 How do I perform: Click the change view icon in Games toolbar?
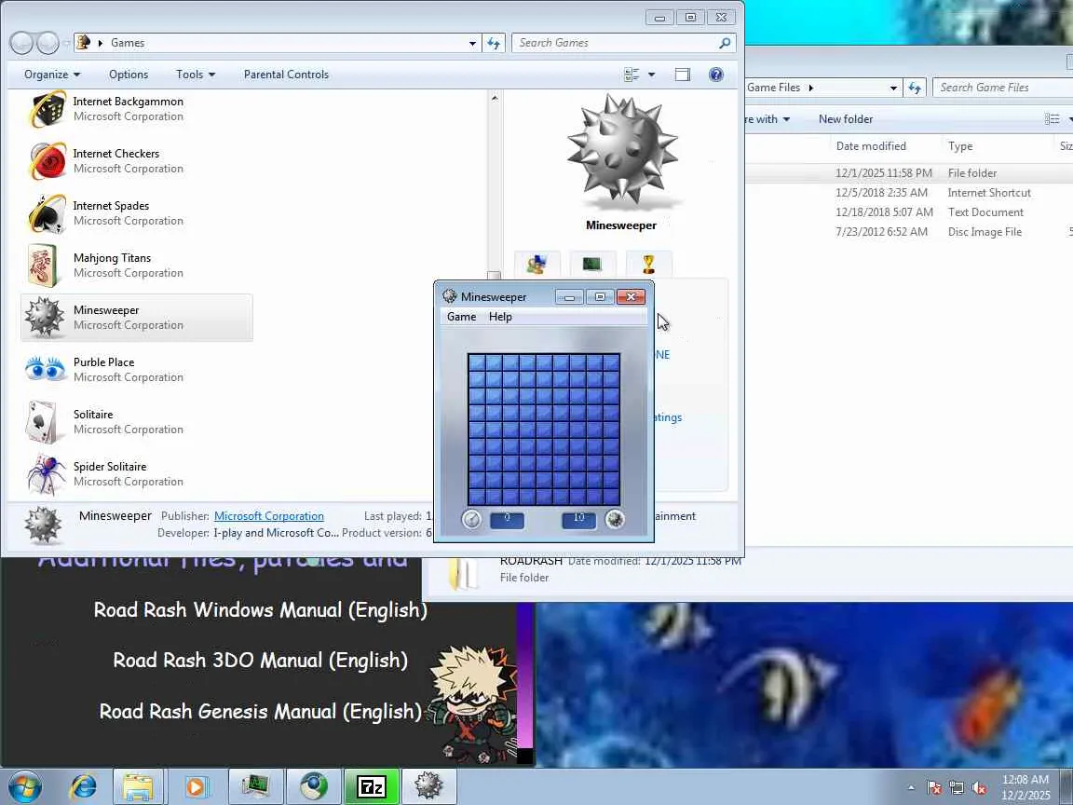[632, 75]
